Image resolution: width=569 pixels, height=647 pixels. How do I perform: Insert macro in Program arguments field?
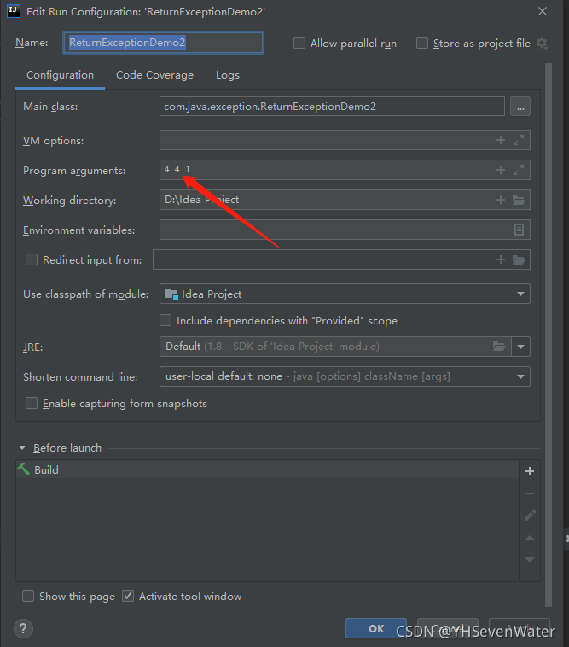tap(501, 170)
